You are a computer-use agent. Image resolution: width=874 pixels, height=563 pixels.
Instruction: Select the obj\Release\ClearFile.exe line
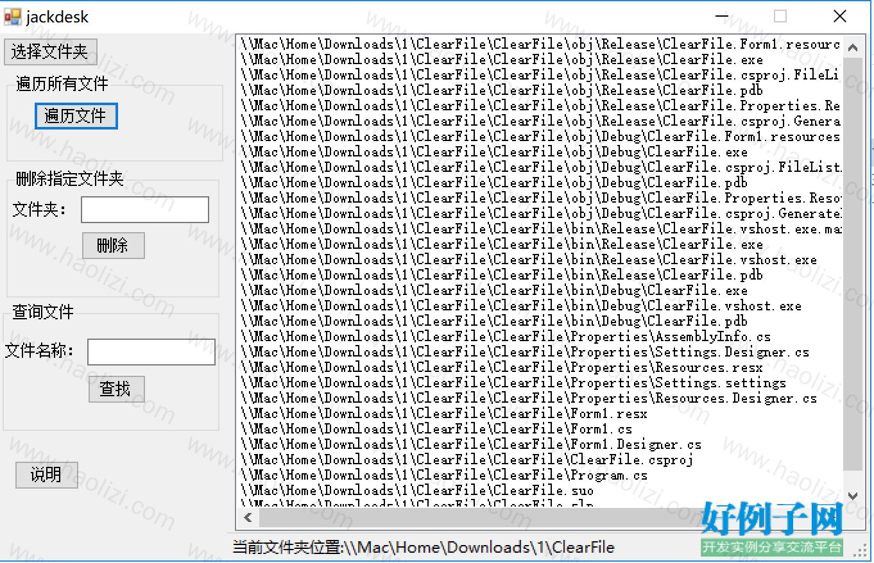pos(502,60)
